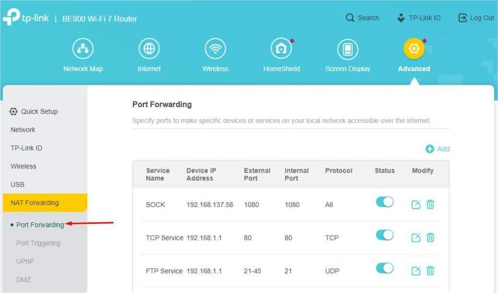This screenshot has height=293, width=498.
Task: Open Screen Display settings
Action: [x=347, y=48]
